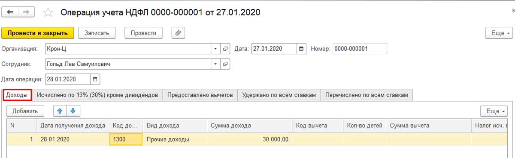Add document to favorites with star icon

[x=48, y=13]
